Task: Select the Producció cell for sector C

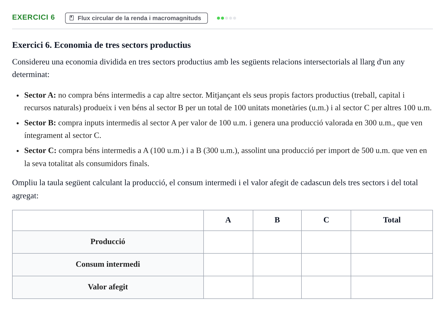Action: point(326,242)
